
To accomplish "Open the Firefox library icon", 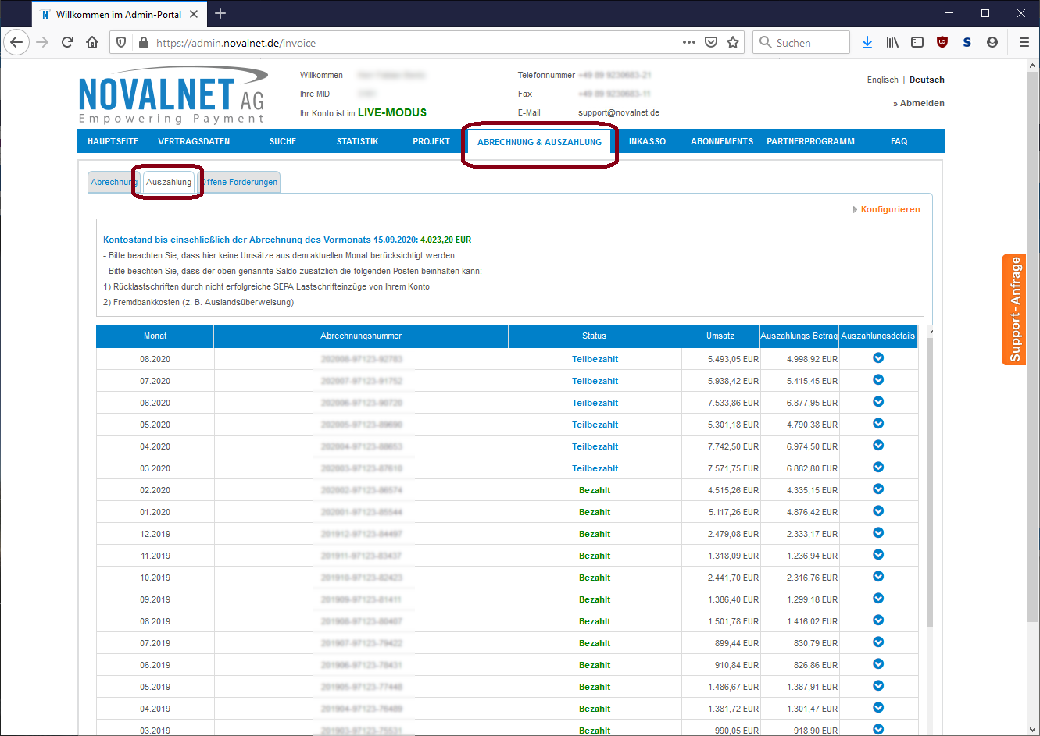I will 892,43.
